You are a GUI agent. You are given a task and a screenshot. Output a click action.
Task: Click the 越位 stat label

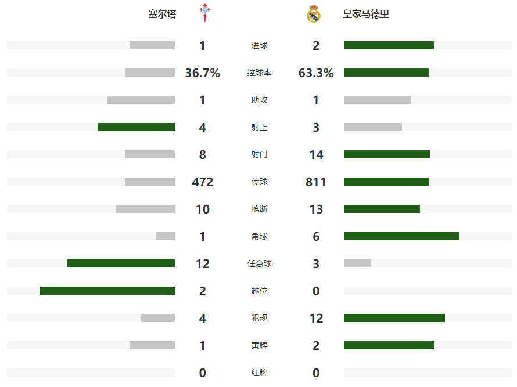coord(259,291)
